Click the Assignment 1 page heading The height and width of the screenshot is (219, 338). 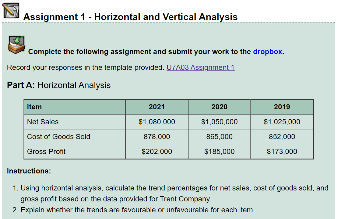click(x=130, y=17)
